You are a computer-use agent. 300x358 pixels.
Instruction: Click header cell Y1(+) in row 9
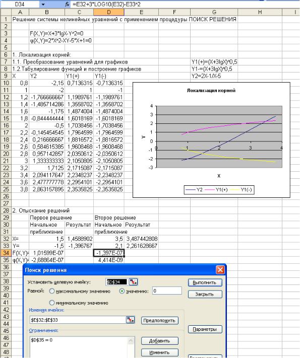pyautogui.click(x=79, y=76)
